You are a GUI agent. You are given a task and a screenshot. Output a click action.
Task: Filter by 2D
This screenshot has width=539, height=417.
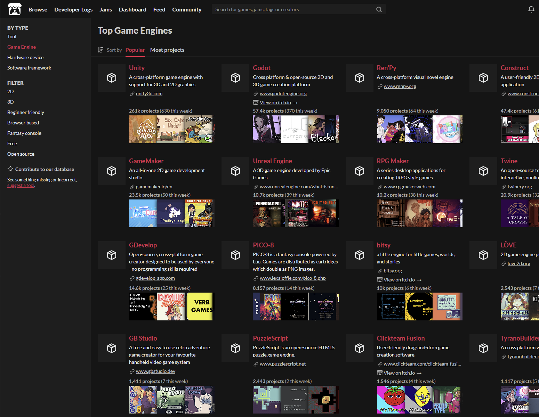tap(10, 91)
